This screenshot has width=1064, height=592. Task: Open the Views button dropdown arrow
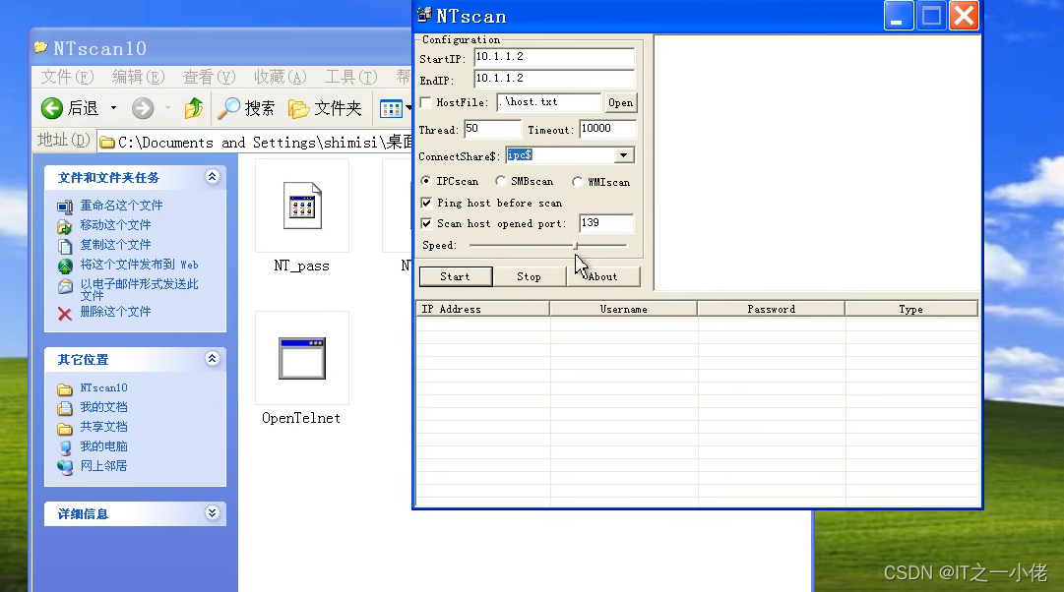point(408,108)
